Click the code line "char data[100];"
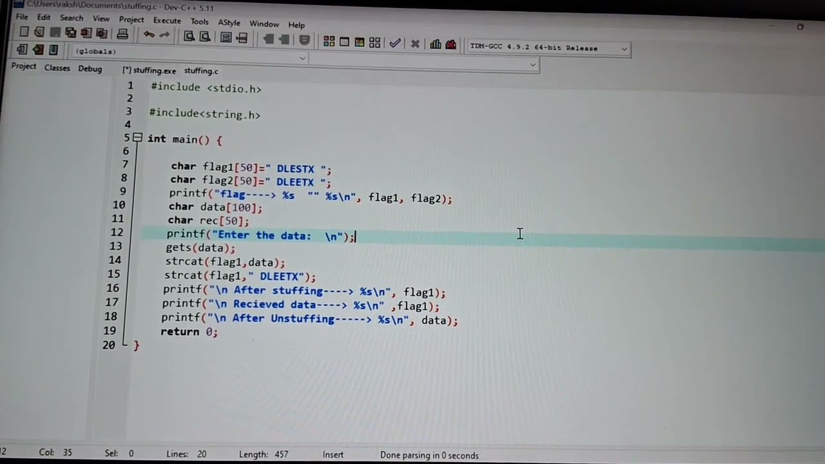 coord(215,208)
